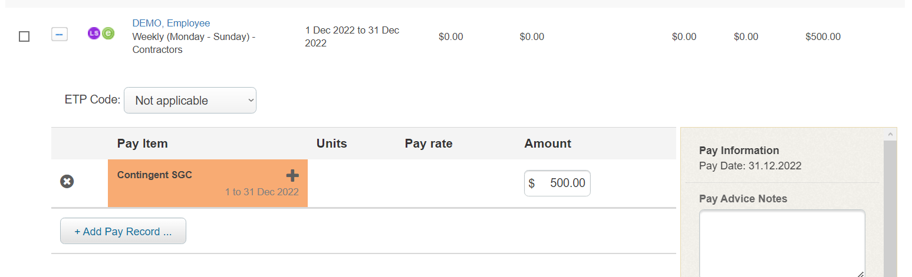This screenshot has width=912, height=277.
Task: Click the Add Pay Record button
Action: pyautogui.click(x=123, y=231)
